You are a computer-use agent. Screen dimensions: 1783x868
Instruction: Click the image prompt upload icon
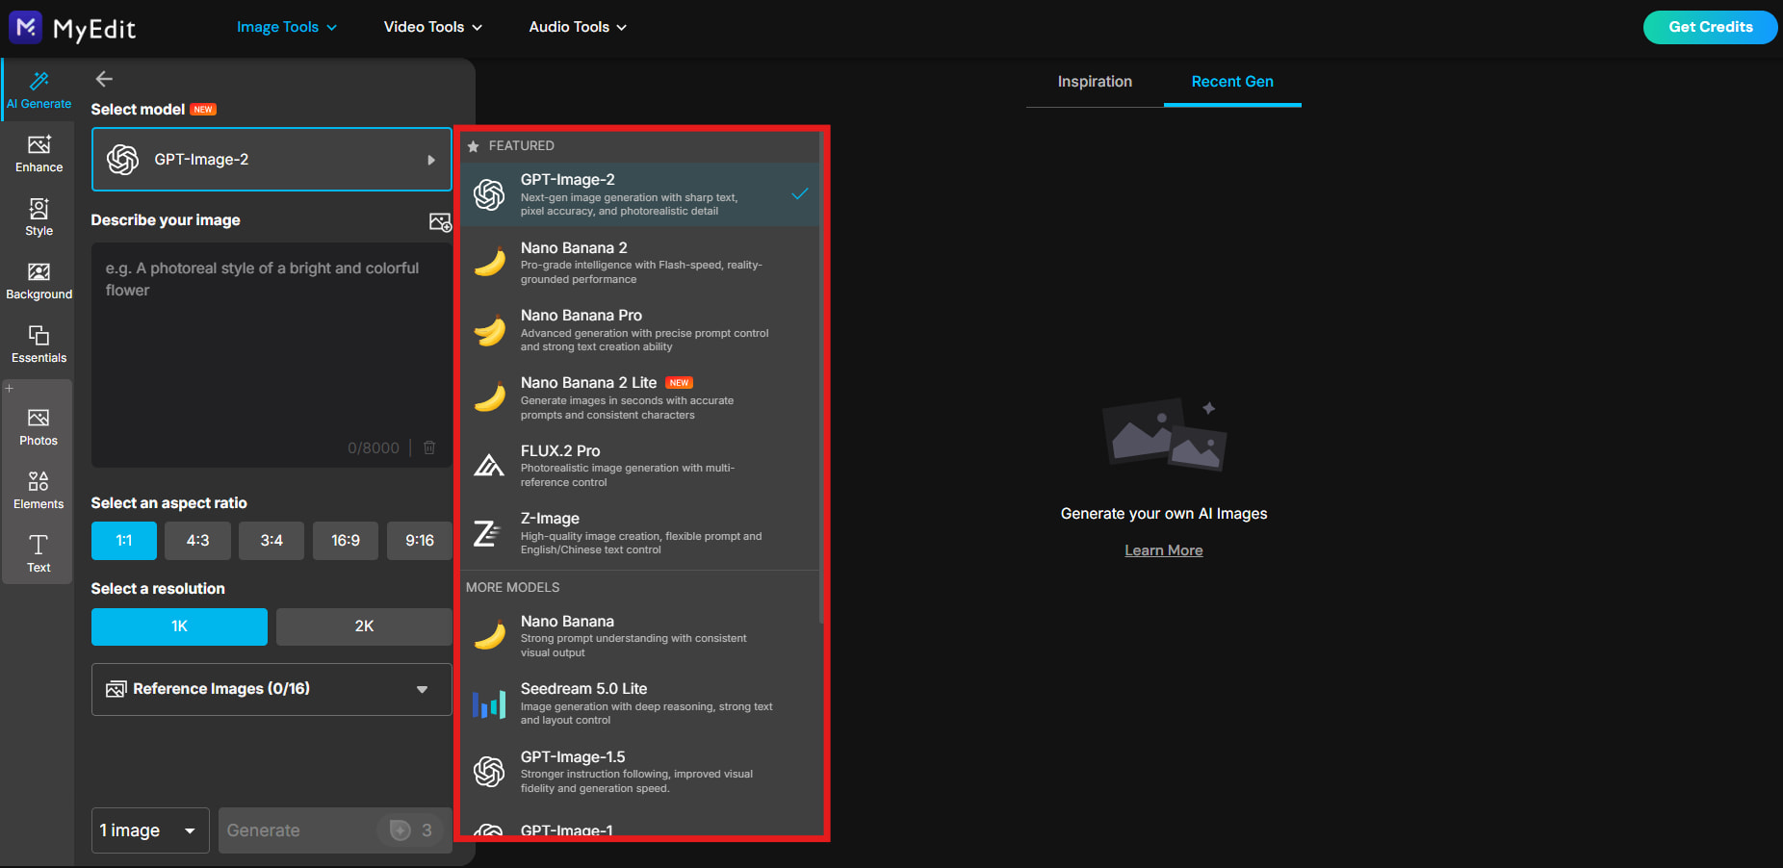coord(440,222)
